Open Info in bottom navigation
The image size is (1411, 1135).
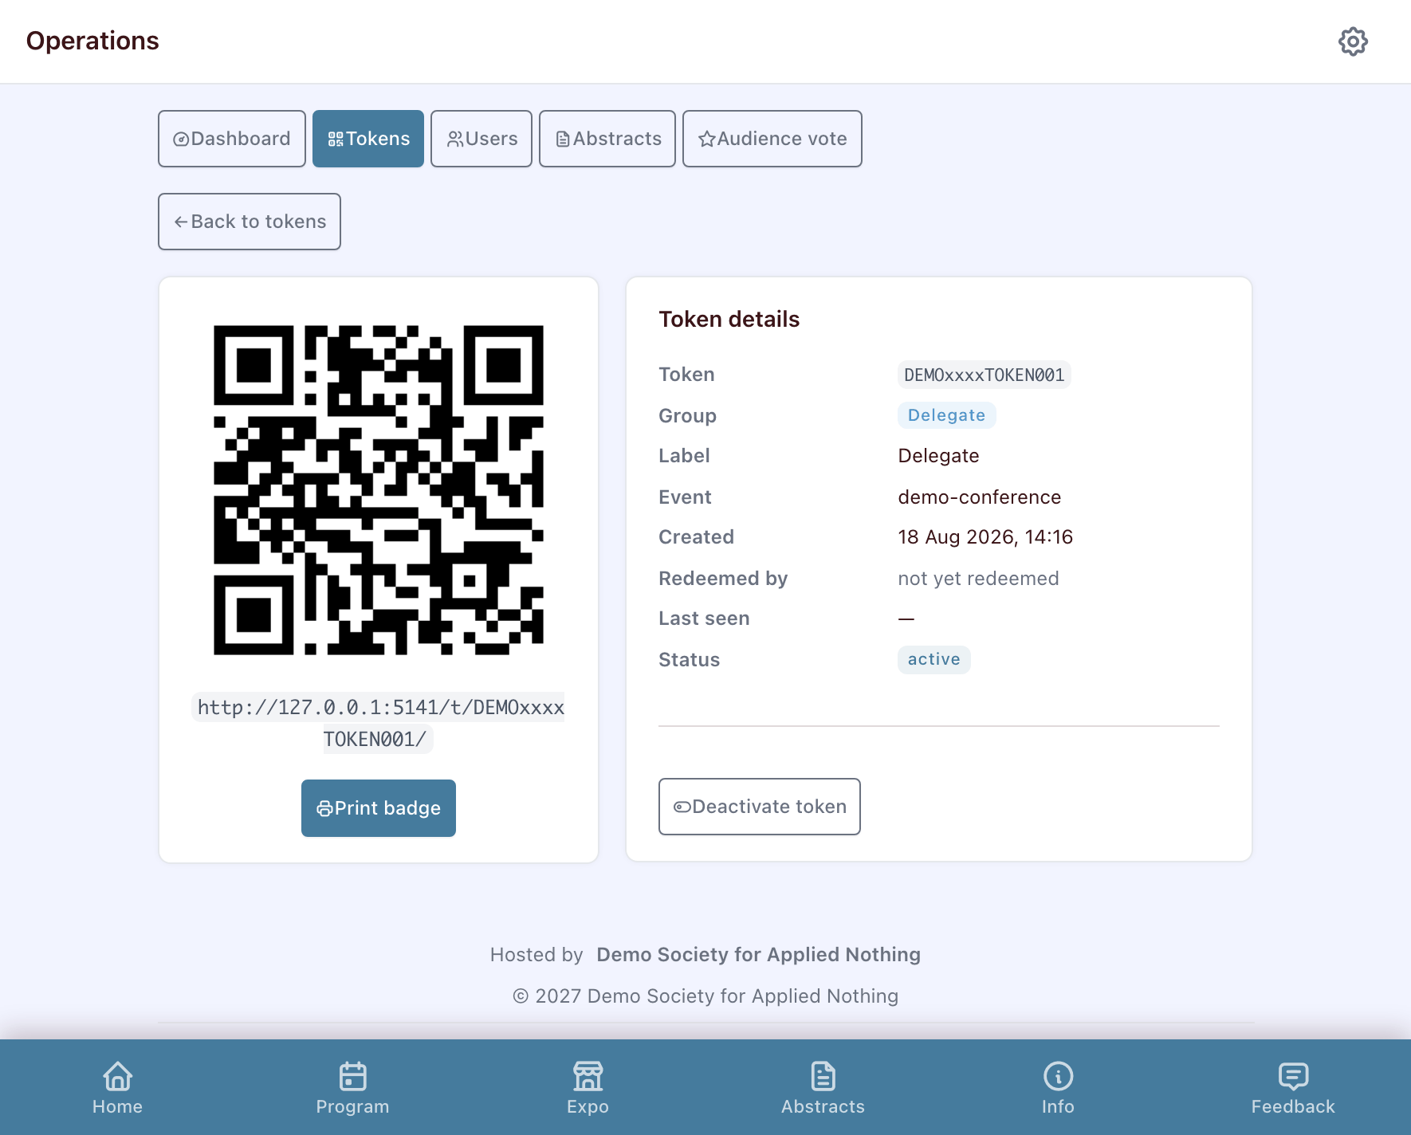(x=1059, y=1088)
